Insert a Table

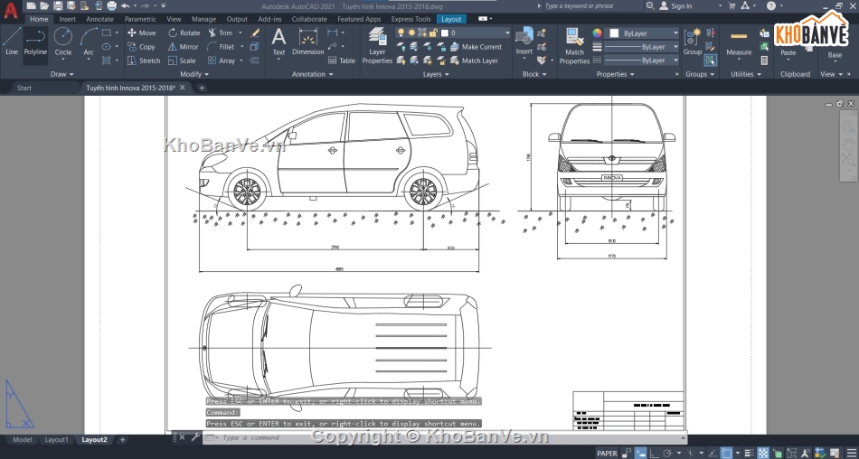point(341,61)
